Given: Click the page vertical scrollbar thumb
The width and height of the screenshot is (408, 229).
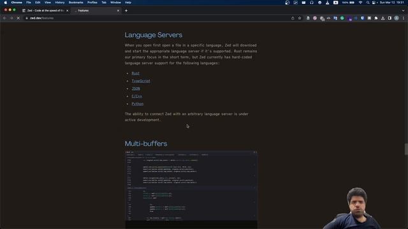Looking at the screenshot, I should (406, 149).
